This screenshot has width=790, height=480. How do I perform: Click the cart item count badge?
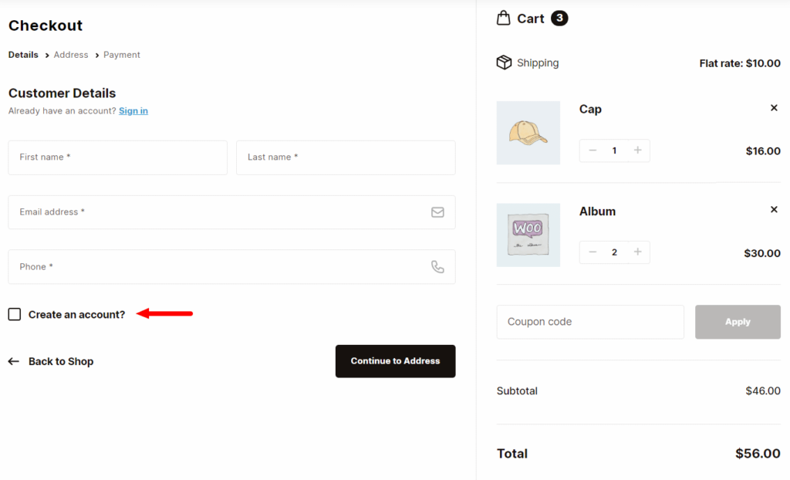(558, 18)
